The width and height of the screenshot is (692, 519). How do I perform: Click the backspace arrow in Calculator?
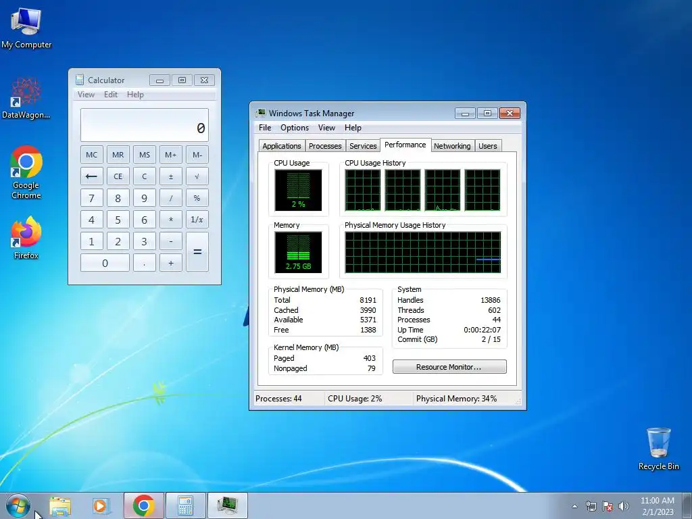[x=91, y=176]
